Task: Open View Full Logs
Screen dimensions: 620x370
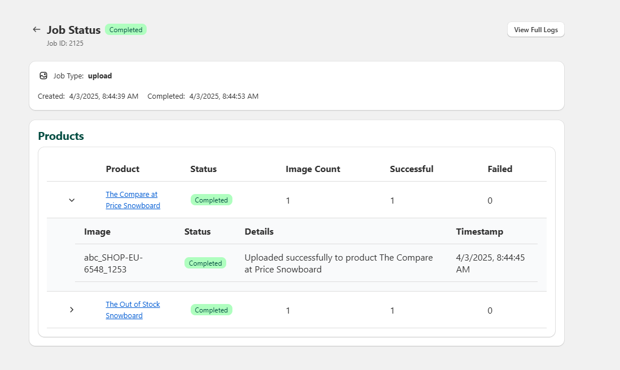Action: click(535, 29)
